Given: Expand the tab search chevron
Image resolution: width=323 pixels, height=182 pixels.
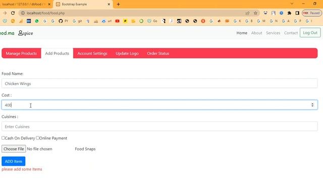Looking at the screenshot, I should click(292, 4).
